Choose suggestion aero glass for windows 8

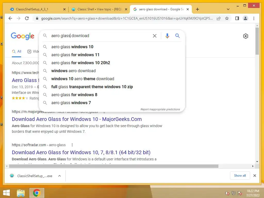[x=112, y=95]
